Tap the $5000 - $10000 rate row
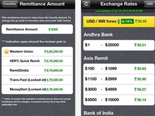The width and height of the screenshot is (155, 116). tap(119, 100)
